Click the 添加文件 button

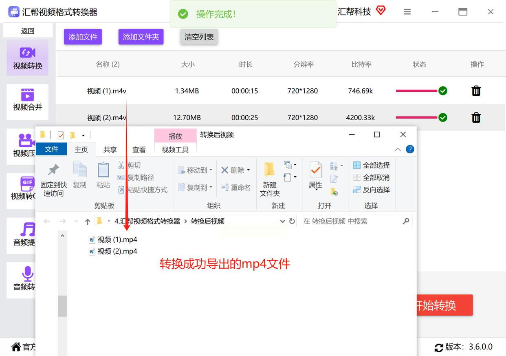point(83,37)
